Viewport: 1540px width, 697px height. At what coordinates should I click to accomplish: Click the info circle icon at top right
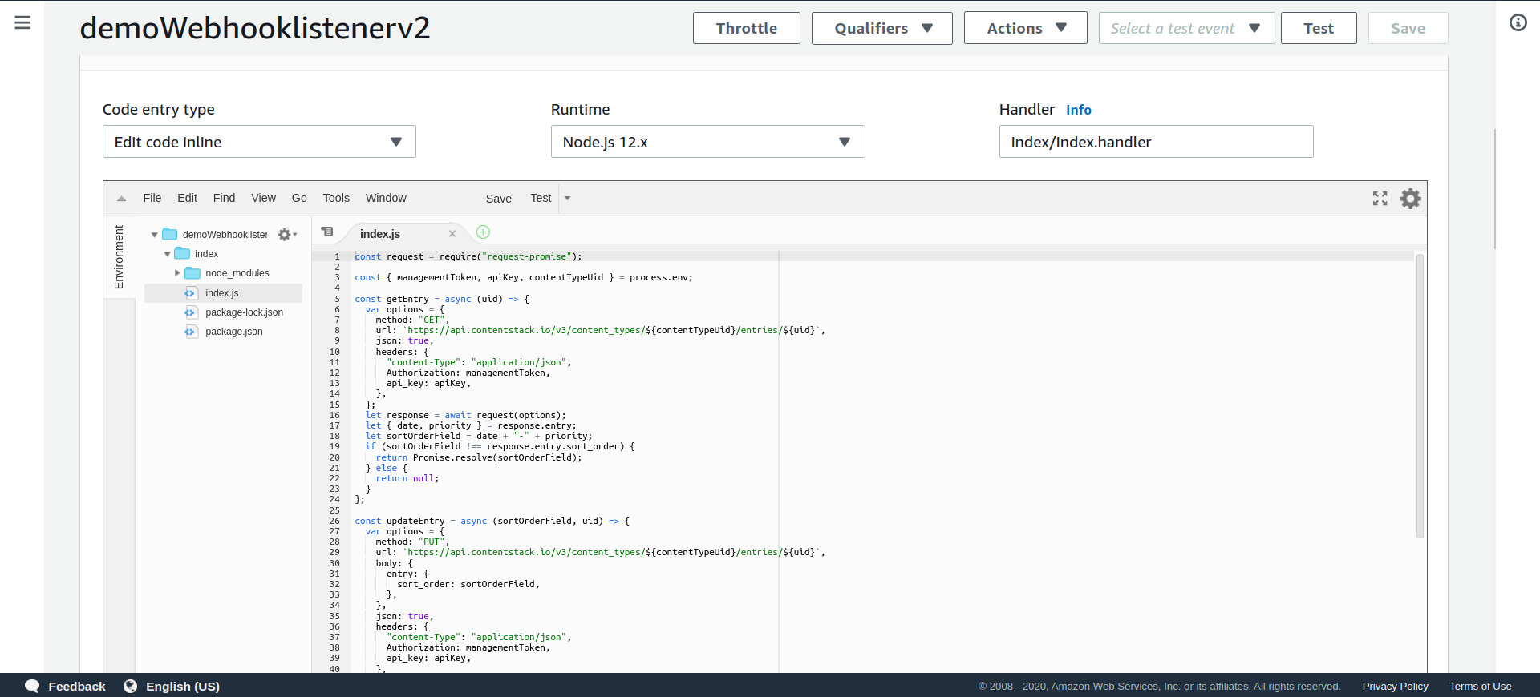[x=1518, y=22]
